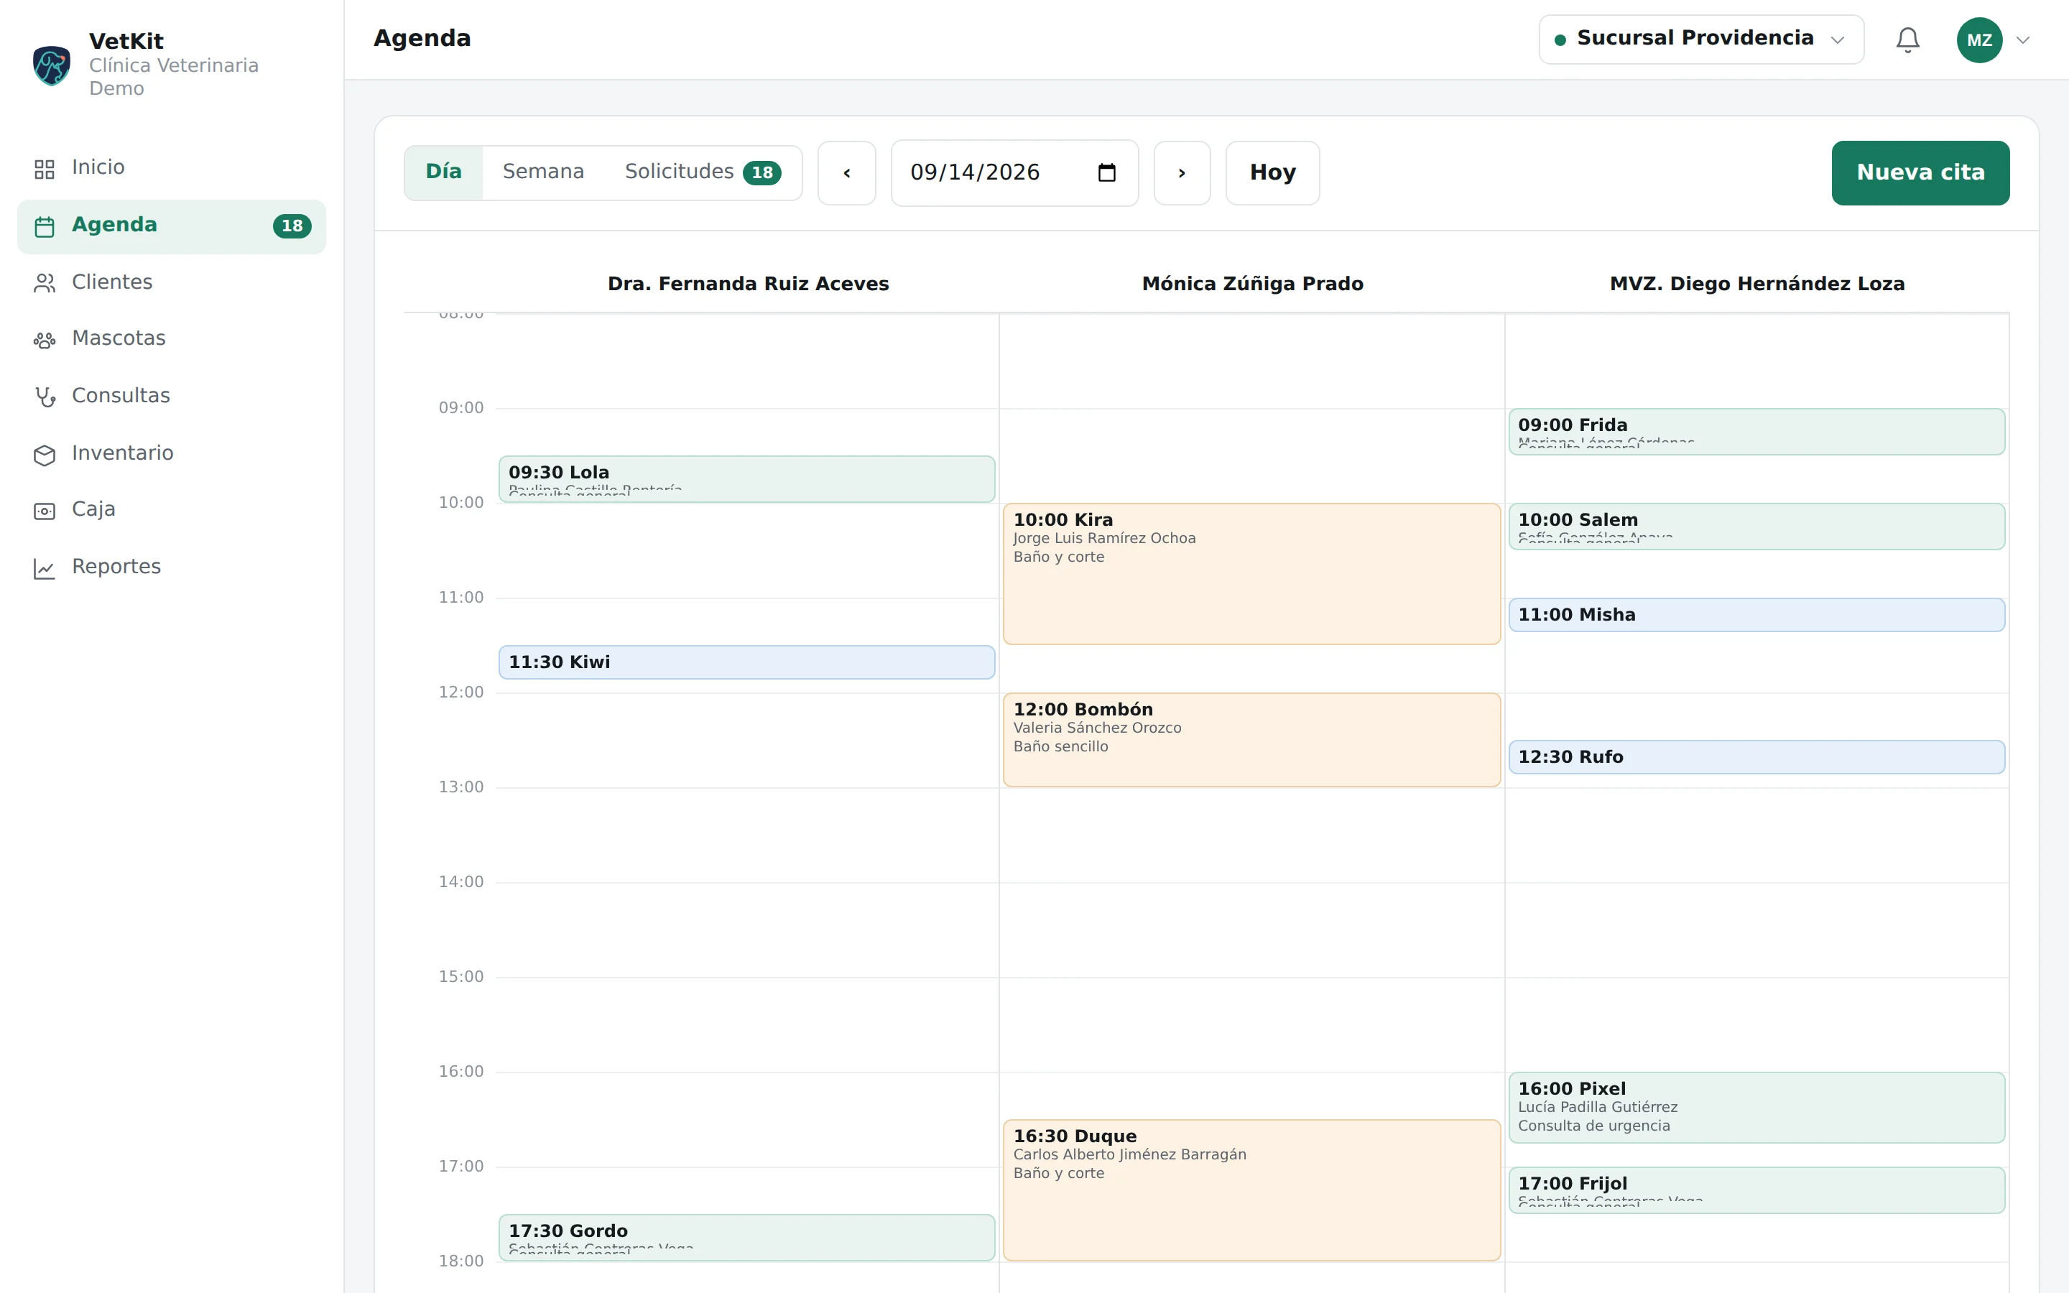Image resolution: width=2069 pixels, height=1293 pixels.
Task: Open the date picker calendar icon
Action: point(1106,172)
